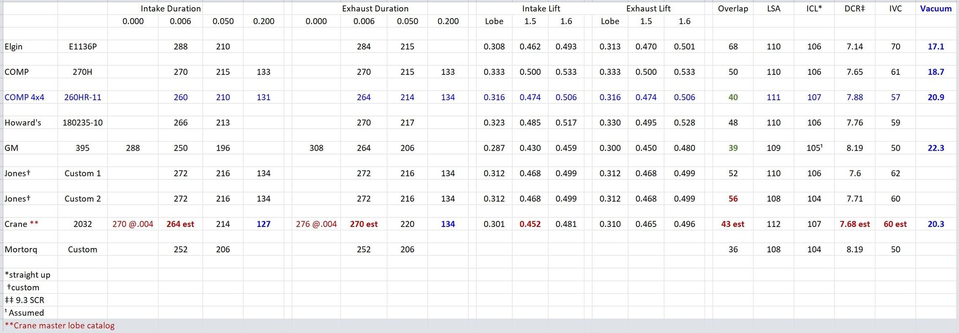Select the LSA column header

pyautogui.click(x=774, y=9)
